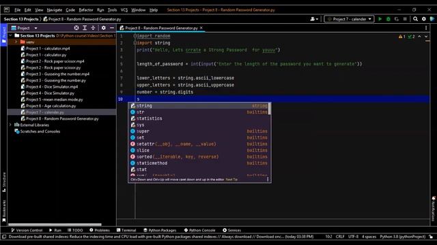Open the run configuration dropdown Project 7 - calender

click(x=349, y=19)
